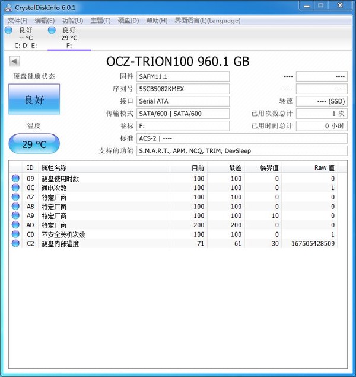Click the supported features field with S.M.A.R.T.
The image size is (356, 377).
coord(242,151)
